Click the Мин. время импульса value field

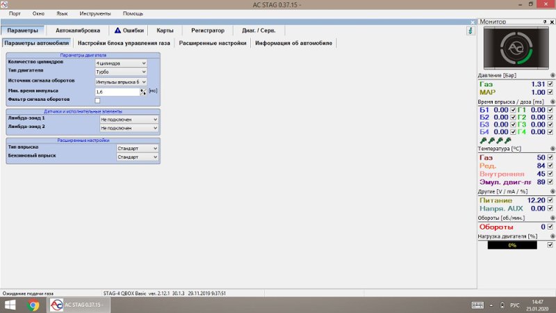(x=117, y=92)
